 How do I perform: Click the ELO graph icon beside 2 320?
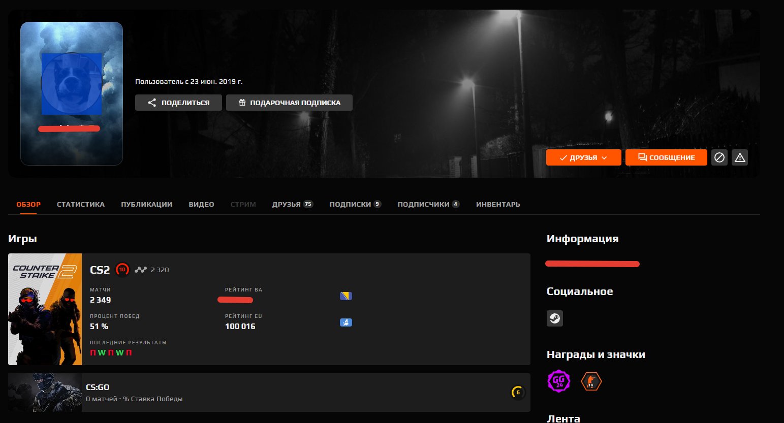(x=140, y=270)
